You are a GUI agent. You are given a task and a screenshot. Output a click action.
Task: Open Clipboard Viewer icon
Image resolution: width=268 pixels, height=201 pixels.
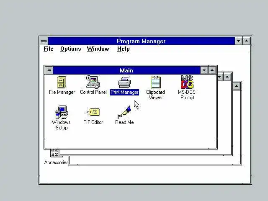[155, 82]
